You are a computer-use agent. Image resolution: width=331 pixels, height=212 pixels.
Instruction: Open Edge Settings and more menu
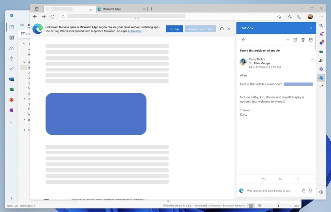click(321, 17)
